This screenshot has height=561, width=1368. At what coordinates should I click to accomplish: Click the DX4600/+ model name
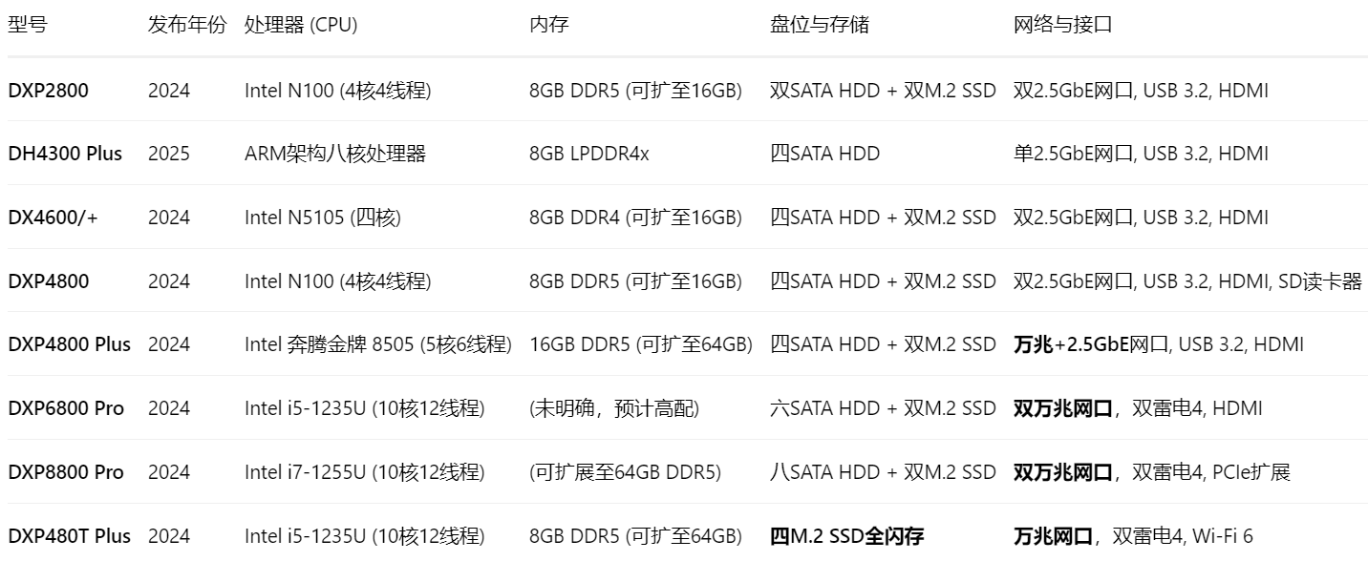pos(53,218)
